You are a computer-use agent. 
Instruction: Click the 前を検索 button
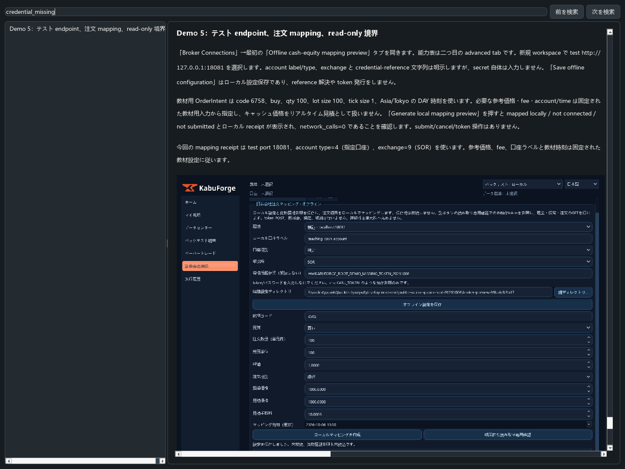[566, 12]
